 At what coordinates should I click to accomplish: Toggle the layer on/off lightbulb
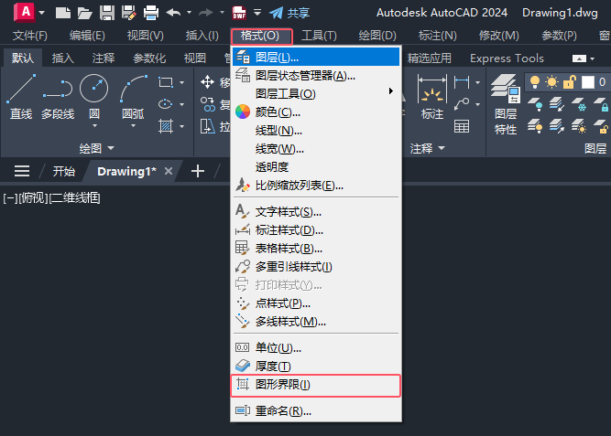coord(535,82)
